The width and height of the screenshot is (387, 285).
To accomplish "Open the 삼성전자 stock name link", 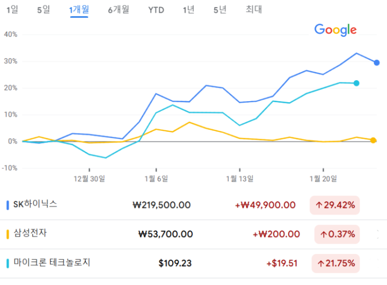I will pyautogui.click(x=30, y=234).
